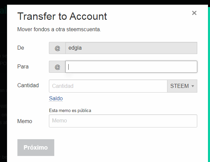Click the Cantidad label
This screenshot has height=162, width=210.
coord(28,85)
